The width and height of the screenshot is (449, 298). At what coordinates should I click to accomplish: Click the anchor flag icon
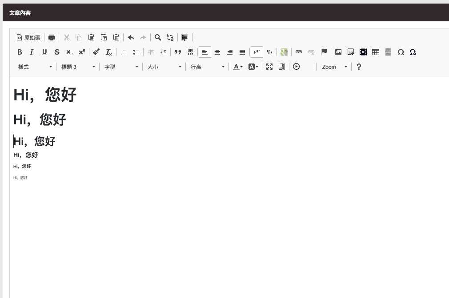click(324, 52)
